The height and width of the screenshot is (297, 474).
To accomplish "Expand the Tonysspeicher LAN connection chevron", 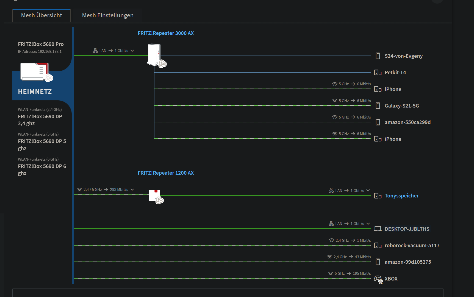I will click(368, 191).
